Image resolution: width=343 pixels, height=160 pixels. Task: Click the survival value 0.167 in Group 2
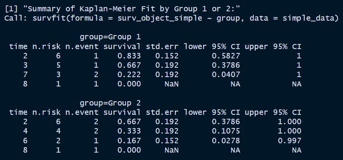[129, 141]
